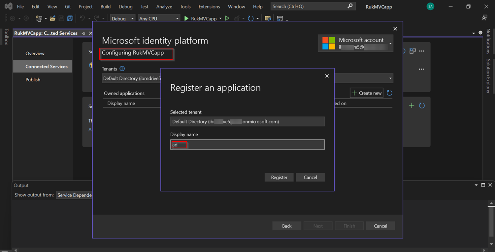Click the Register button

279,177
